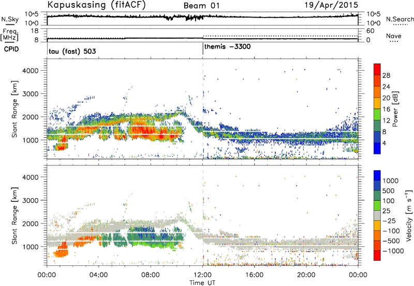Click the N.Search legend label
The height and width of the screenshot is (286, 414).
400,19
